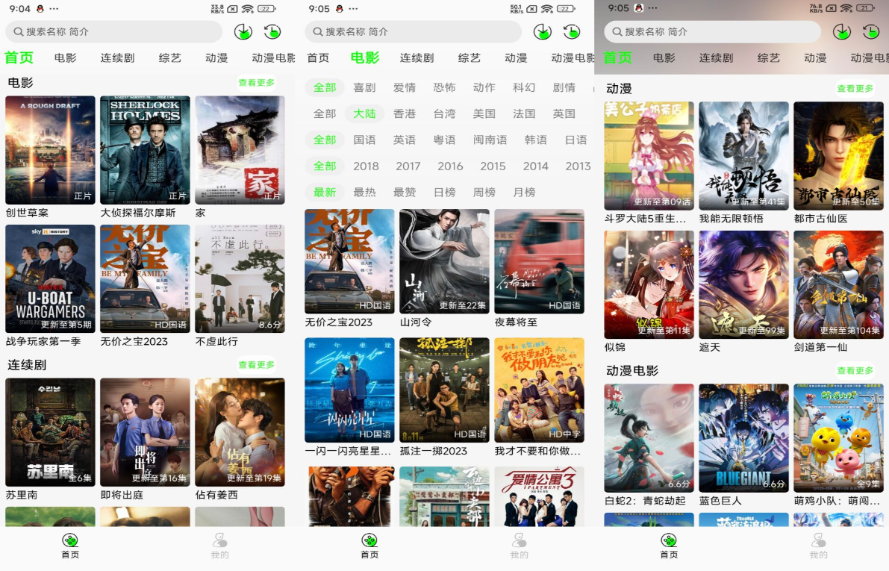Open watch history icon on the left screen

[x=272, y=31]
